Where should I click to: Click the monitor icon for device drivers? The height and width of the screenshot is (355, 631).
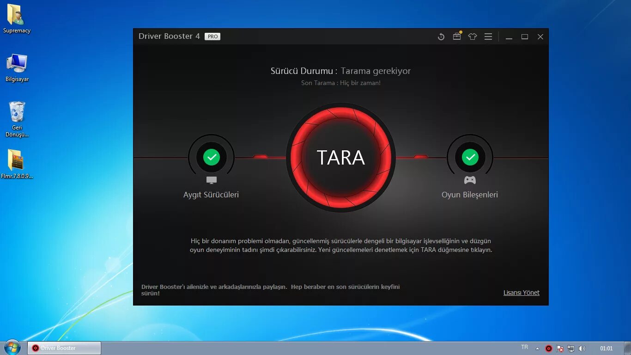[x=212, y=180]
